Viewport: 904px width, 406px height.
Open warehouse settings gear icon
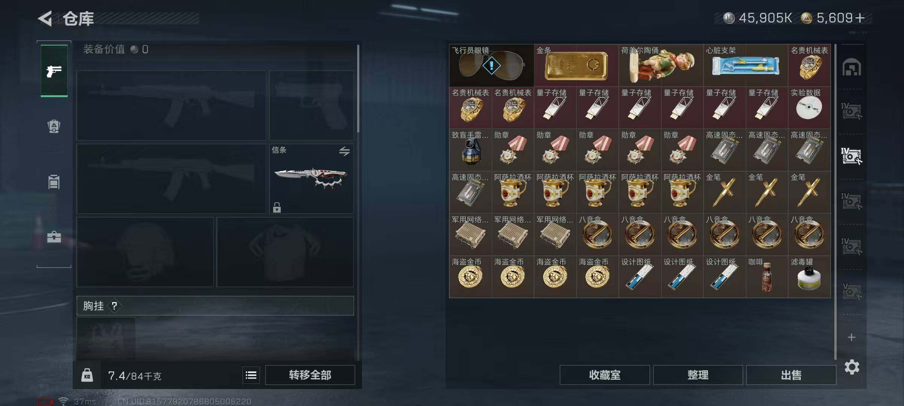click(x=852, y=367)
